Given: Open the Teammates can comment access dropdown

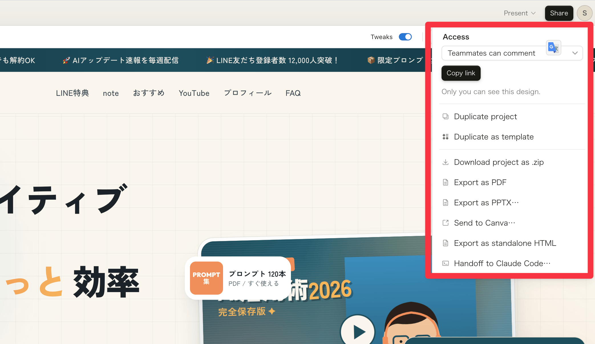Looking at the screenshot, I should coord(492,53).
